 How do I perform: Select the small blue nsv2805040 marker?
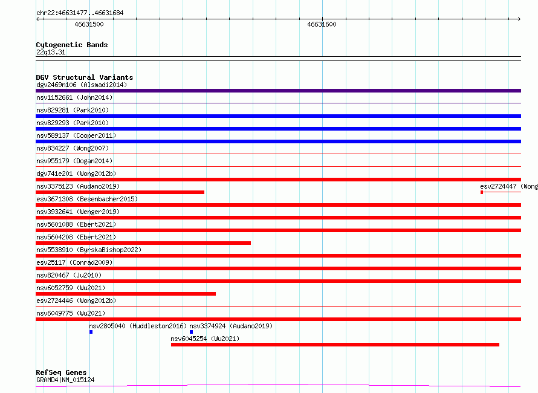tap(91, 332)
